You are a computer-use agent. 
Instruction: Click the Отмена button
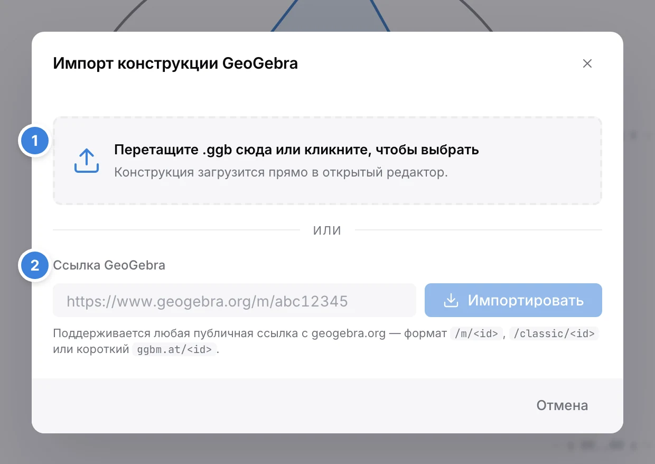pos(562,405)
